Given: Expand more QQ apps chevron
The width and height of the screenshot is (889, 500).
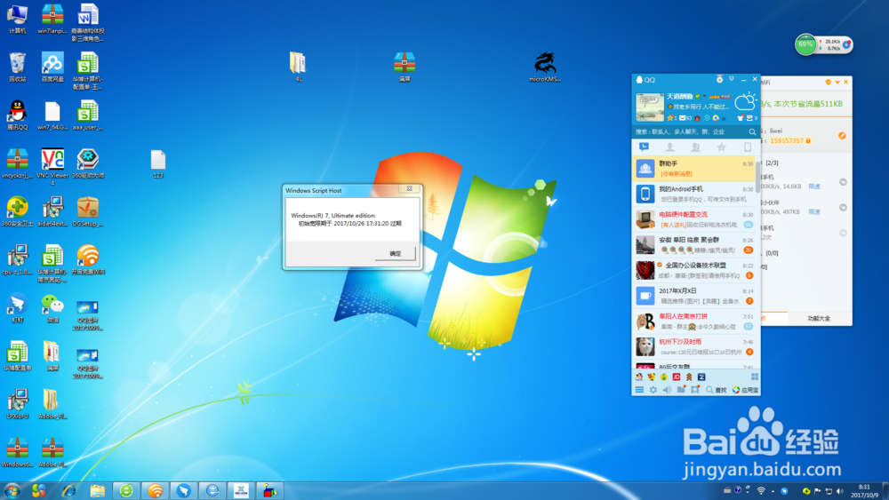Looking at the screenshot, I should (x=724, y=118).
